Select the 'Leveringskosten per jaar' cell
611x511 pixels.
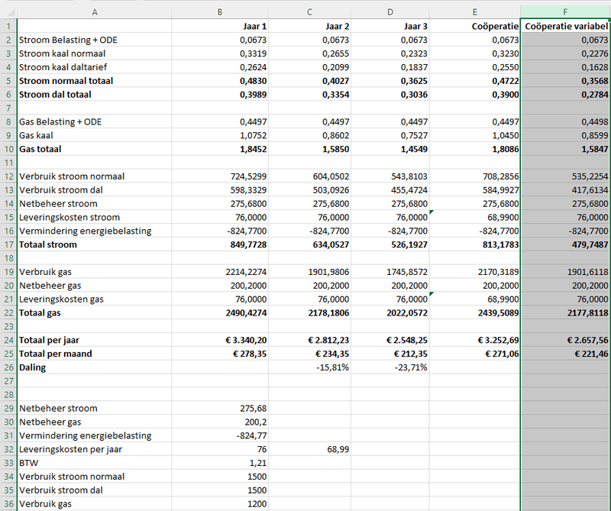click(94, 449)
